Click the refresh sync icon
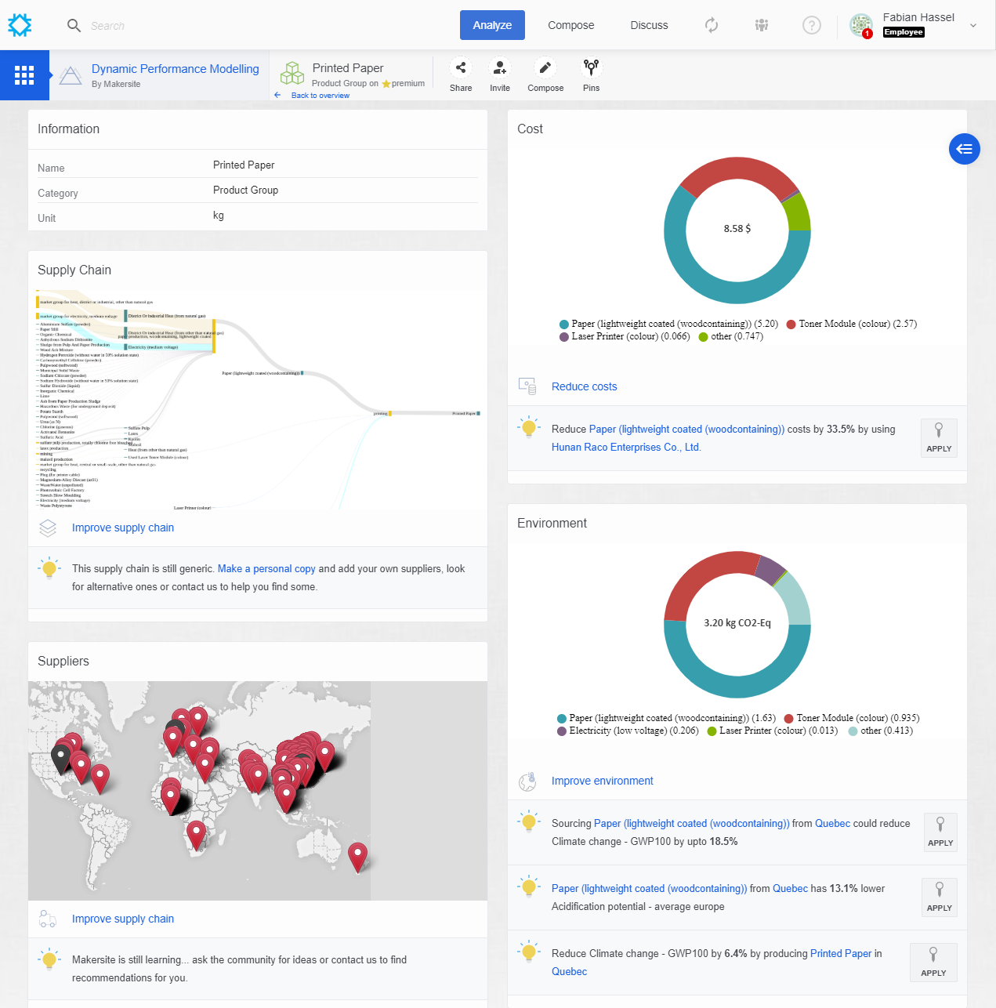 [x=712, y=25]
